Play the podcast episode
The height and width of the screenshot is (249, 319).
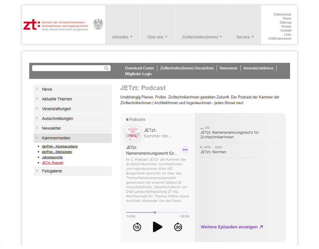click(x=157, y=227)
